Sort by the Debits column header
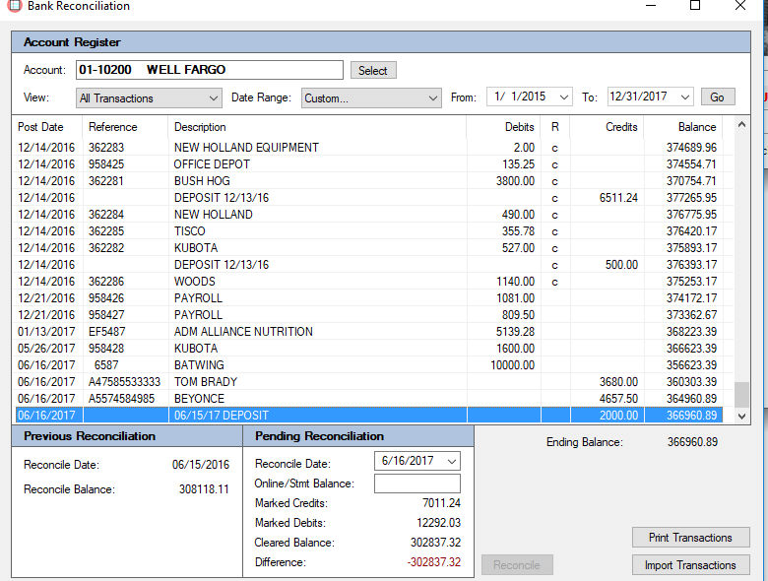The height and width of the screenshot is (581, 768). [x=519, y=127]
